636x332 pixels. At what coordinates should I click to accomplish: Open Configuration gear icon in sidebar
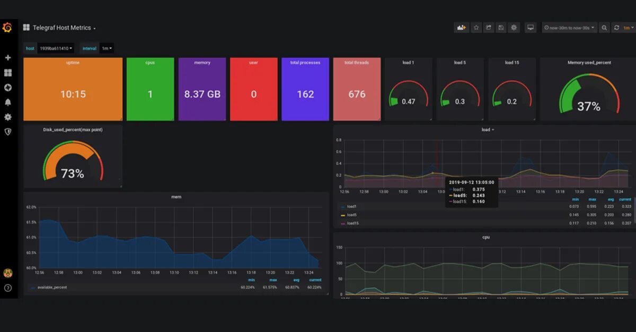(x=7, y=117)
